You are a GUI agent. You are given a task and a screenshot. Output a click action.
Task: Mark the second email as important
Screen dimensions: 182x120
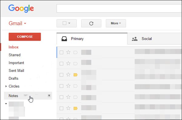tap(76, 64)
